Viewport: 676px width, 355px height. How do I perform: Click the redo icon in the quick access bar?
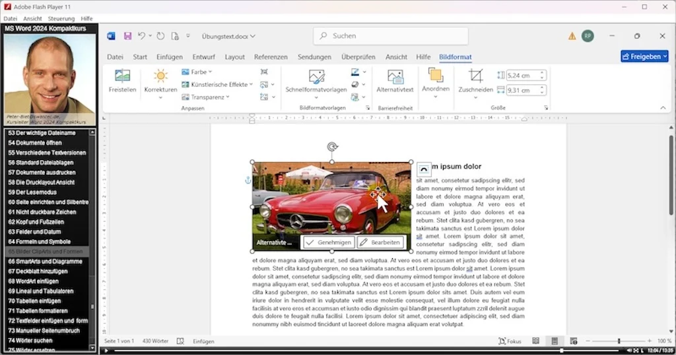tap(160, 36)
